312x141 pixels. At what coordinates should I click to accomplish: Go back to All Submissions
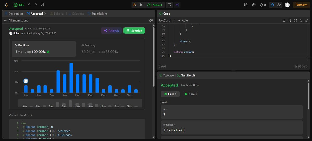click(x=16, y=20)
